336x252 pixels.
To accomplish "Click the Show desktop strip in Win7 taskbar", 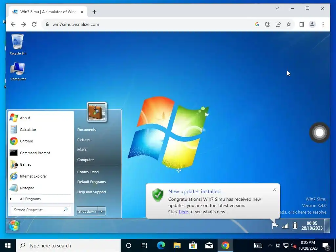I will 327,226.
